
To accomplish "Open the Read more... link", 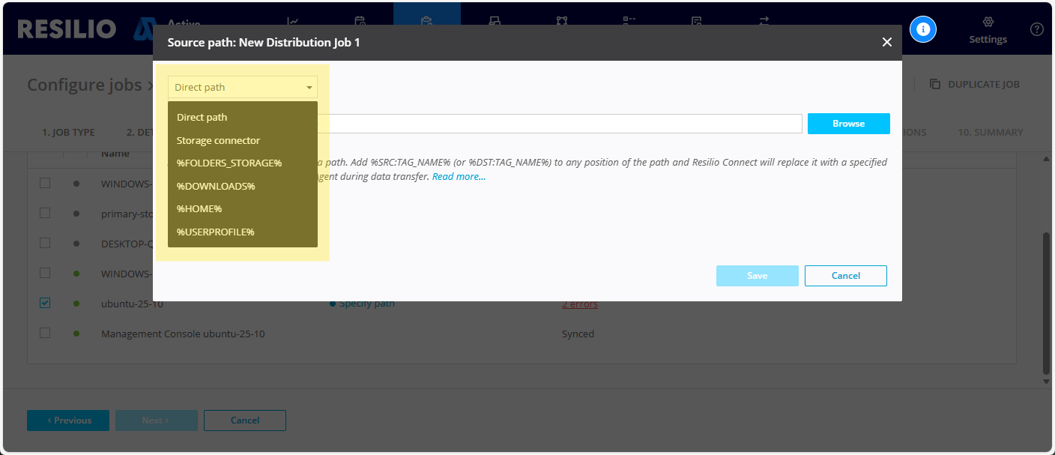I will pos(459,177).
